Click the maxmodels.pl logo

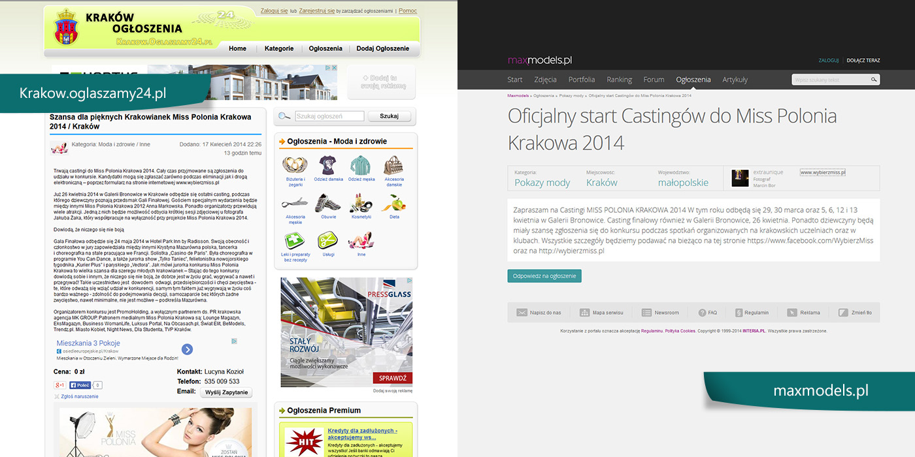coord(540,60)
